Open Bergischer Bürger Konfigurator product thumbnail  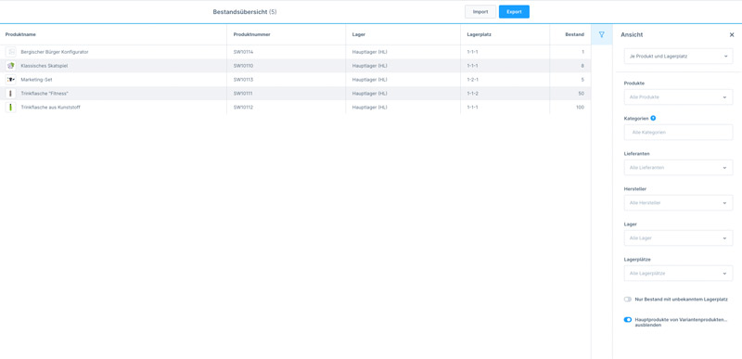(x=11, y=52)
